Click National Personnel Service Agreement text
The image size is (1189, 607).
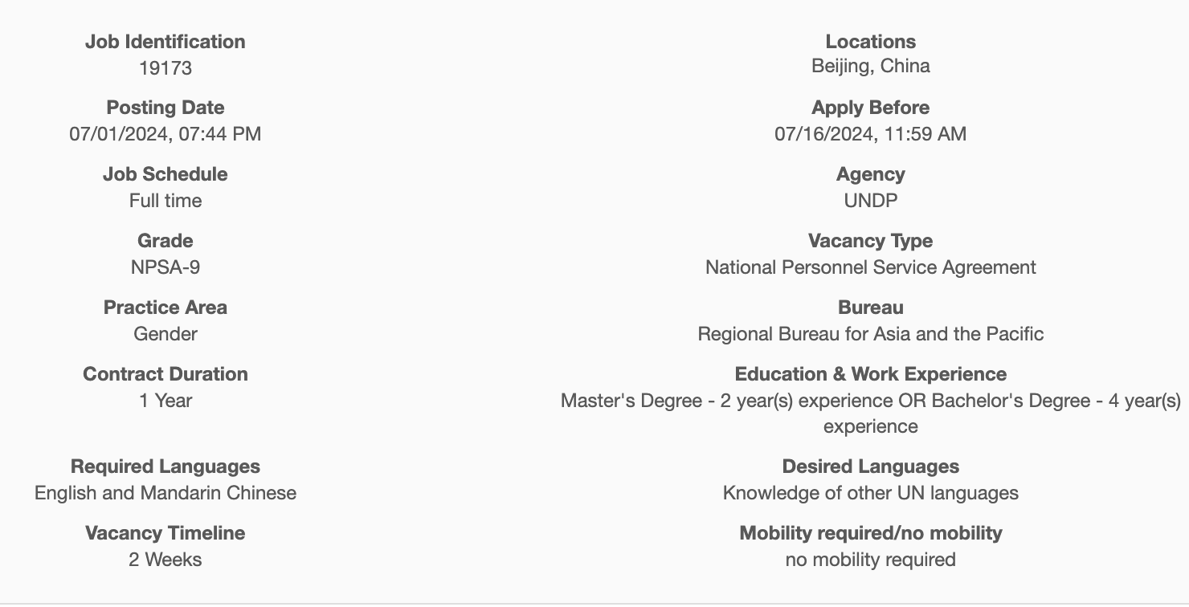871,267
